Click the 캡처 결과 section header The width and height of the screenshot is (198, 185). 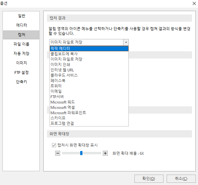119,18
